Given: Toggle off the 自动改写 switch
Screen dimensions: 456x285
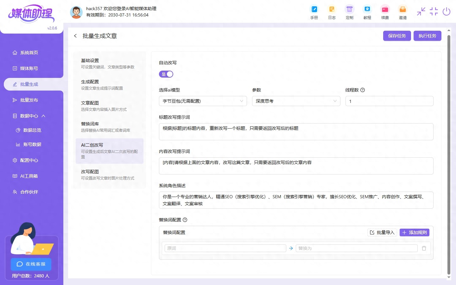Looking at the screenshot, I should pyautogui.click(x=166, y=74).
